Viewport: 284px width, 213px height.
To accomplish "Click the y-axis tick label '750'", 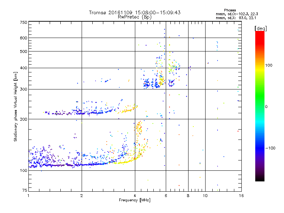I will [x=23, y=22].
